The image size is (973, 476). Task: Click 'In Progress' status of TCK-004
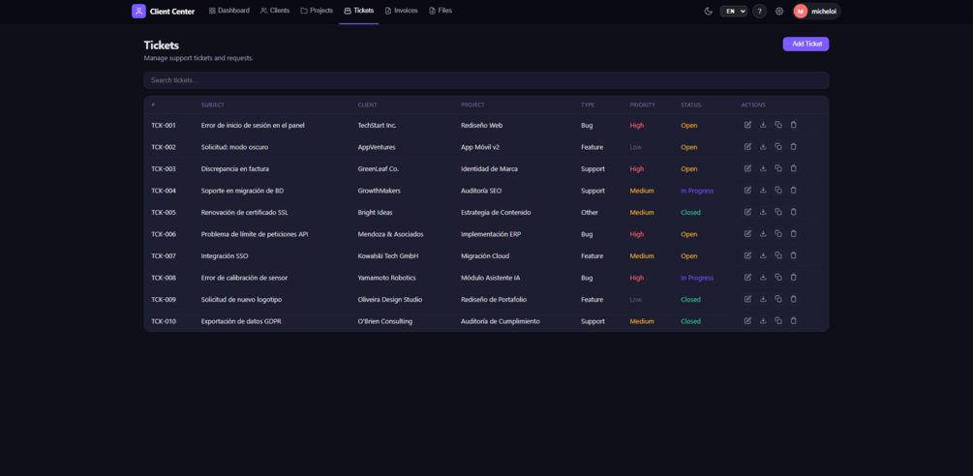[x=697, y=191]
